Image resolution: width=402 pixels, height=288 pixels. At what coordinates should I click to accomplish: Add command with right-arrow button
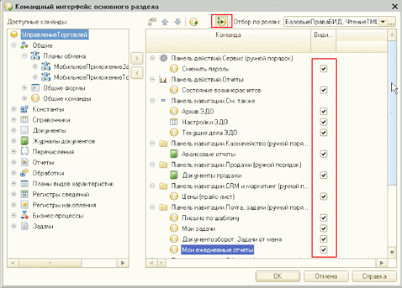point(137,58)
